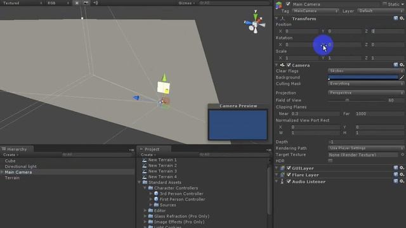Toggle scene audio speaker button
This screenshot has width=406, height=228.
coord(96,3)
